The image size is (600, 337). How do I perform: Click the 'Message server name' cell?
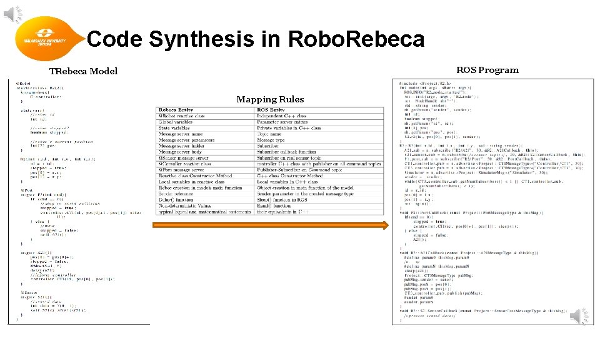(205, 134)
